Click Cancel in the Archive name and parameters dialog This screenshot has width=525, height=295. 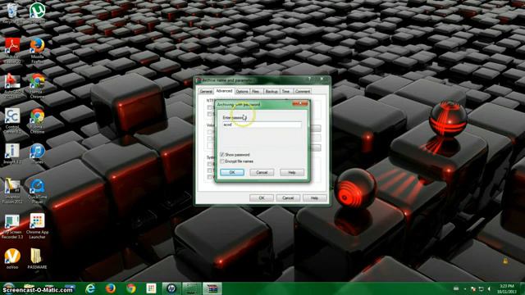click(288, 198)
